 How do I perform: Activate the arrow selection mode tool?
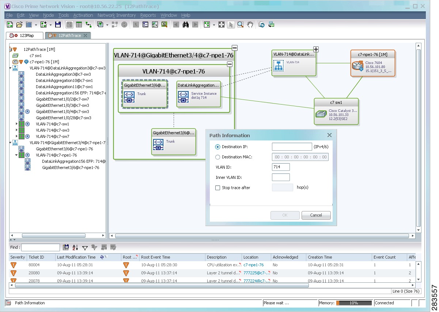[x=231, y=25]
